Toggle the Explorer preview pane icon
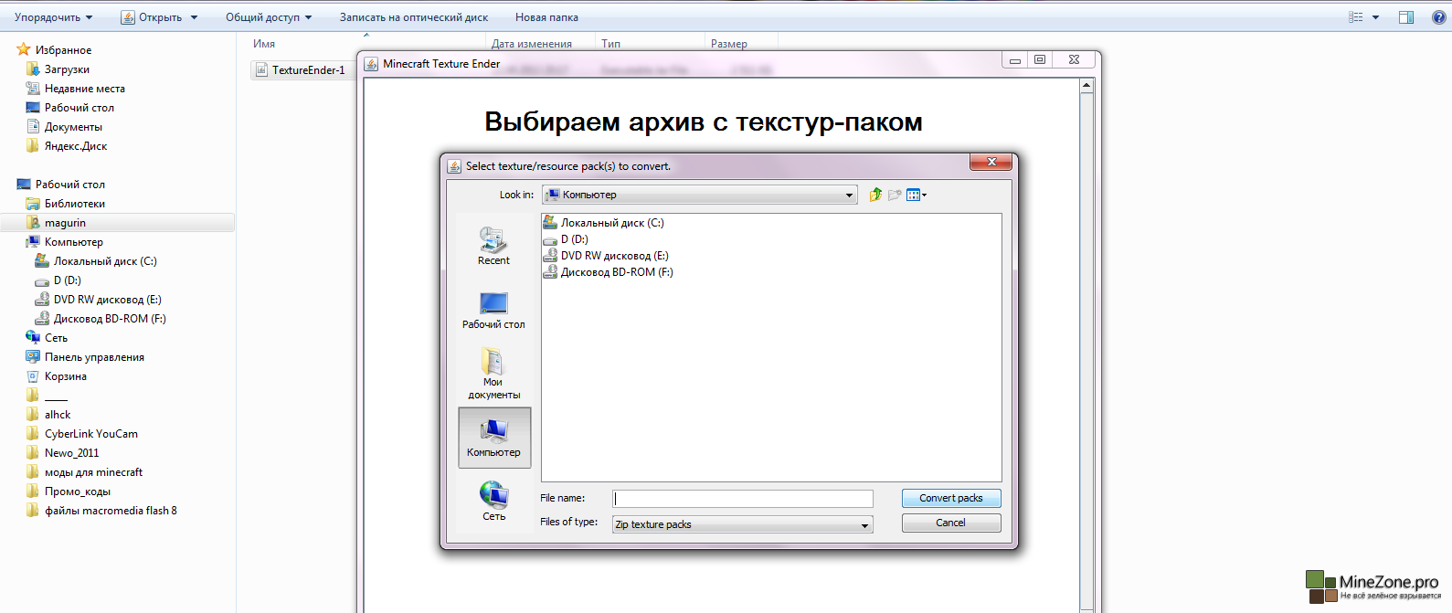Screen dimensions: 1452x613 [x=1406, y=17]
